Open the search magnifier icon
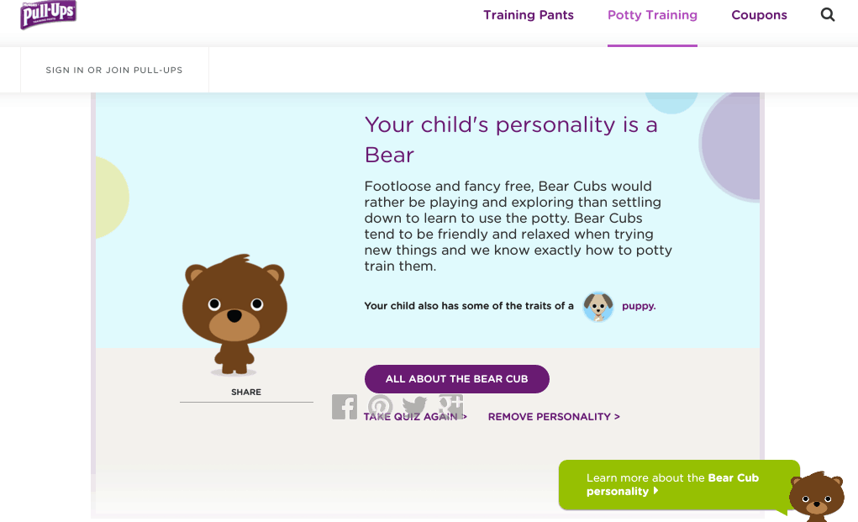Screen dimensions: 858x522 [828, 15]
